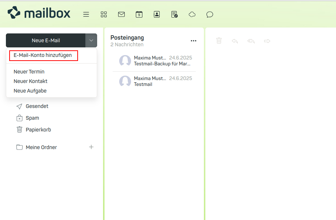Screen dimensions: 336x220
Task: Open the Tasks checklist icon
Action: click(174, 14)
